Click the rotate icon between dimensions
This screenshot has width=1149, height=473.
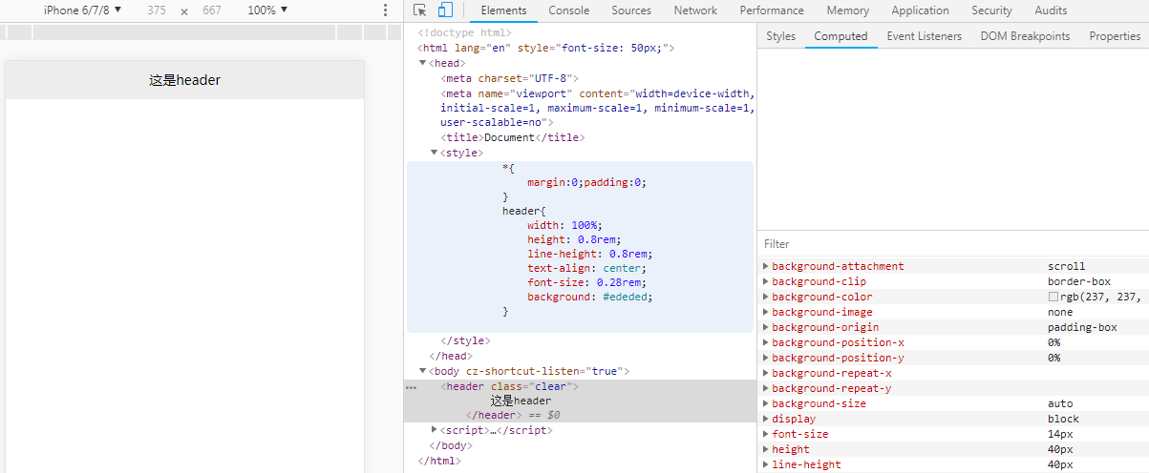tap(184, 11)
